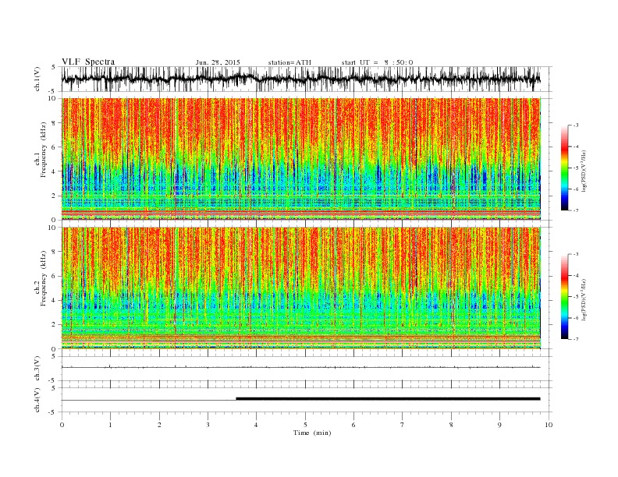Click the ch.1 color bar "log(PSD)(V²/Hz)" label
Viewport: 618px width, 477px height.
tap(584, 171)
